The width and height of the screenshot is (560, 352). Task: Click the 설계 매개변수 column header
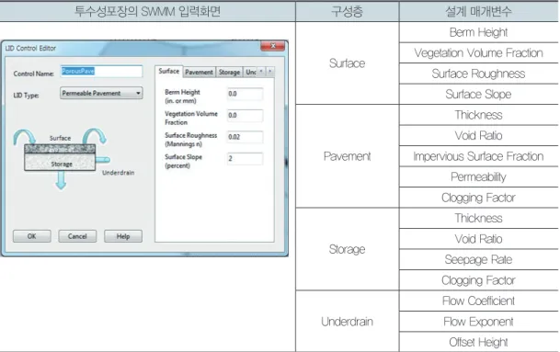[478, 11]
